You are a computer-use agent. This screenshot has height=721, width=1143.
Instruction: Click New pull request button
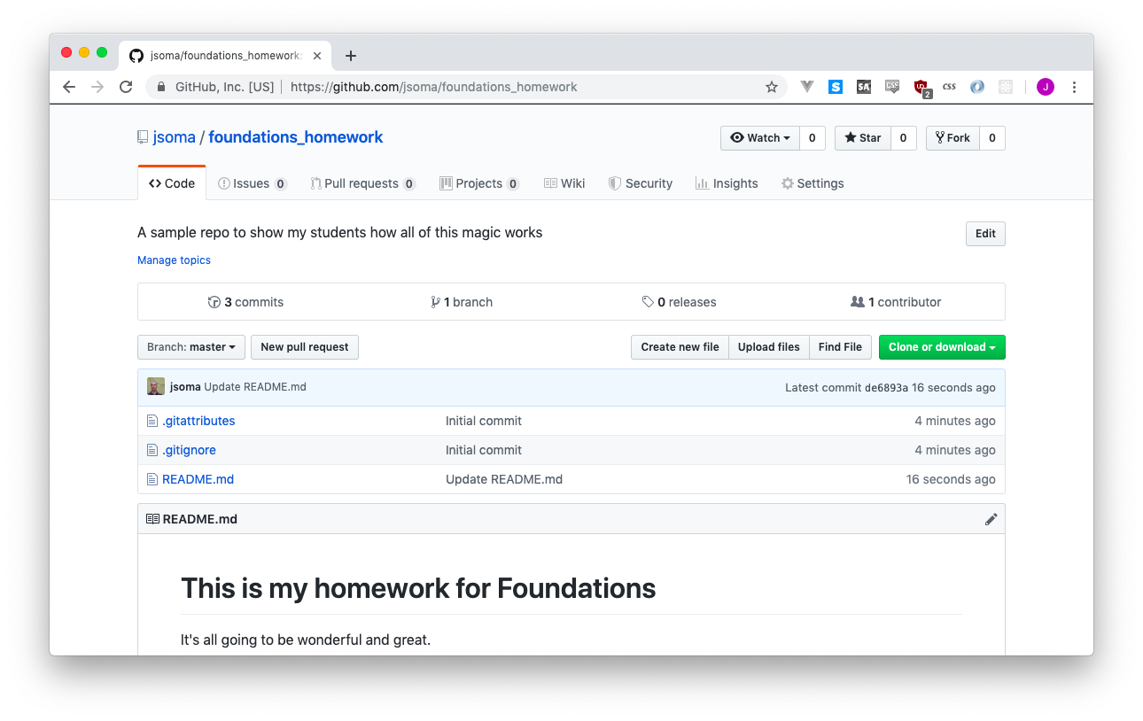pyautogui.click(x=305, y=347)
